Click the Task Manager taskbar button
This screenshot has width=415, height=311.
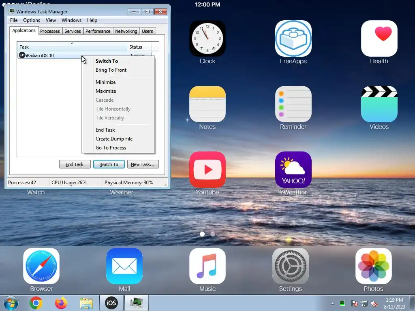point(136,303)
